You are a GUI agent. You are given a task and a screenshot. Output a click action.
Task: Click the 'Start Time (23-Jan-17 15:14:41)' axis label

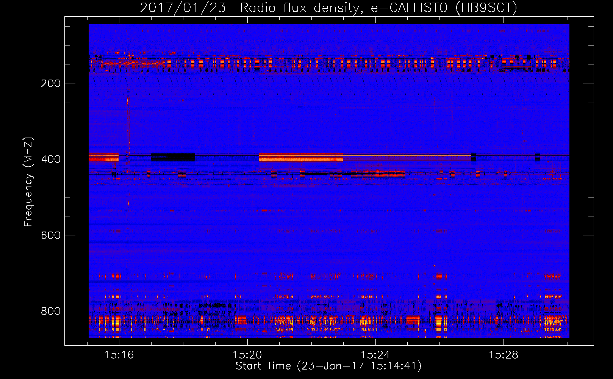[328, 366]
